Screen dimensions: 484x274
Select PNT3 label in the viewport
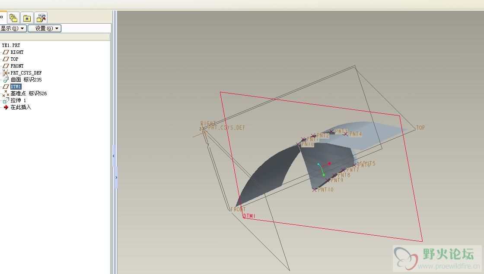click(341, 131)
